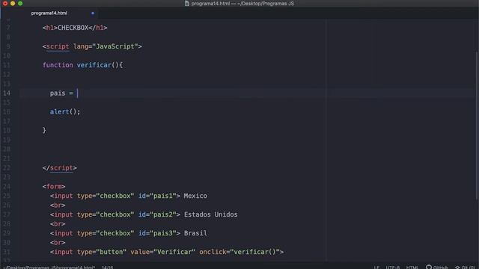Change LF line ending in status bar
This screenshot has height=269, width=479.
point(376,268)
